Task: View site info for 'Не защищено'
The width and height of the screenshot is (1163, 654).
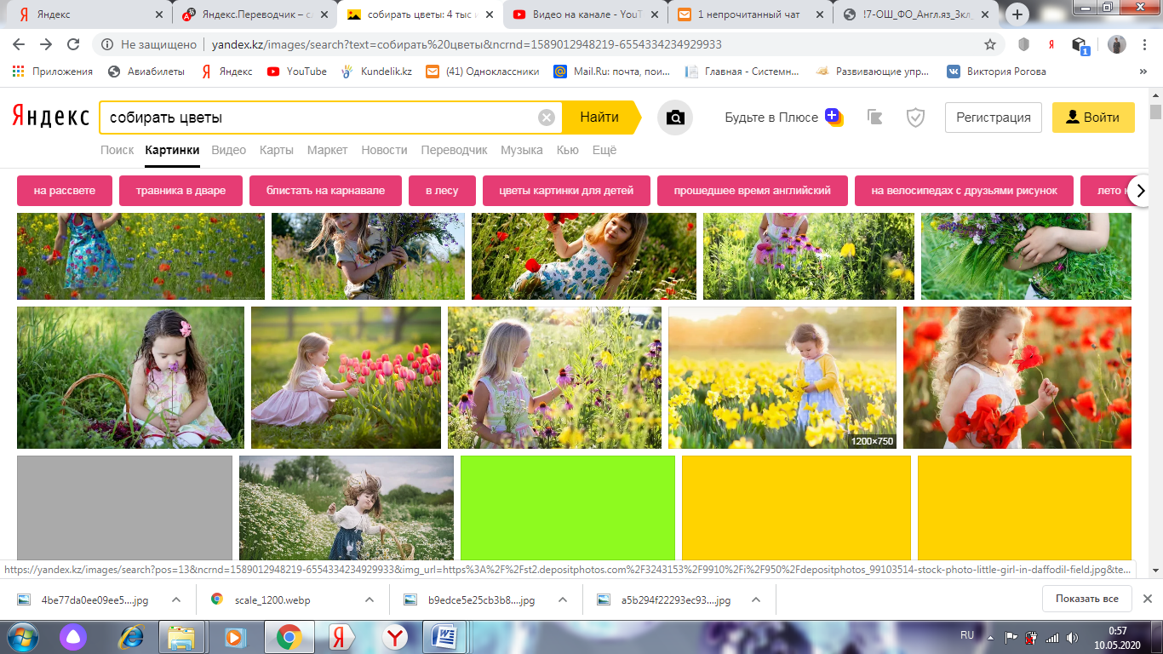Action: coord(150,44)
